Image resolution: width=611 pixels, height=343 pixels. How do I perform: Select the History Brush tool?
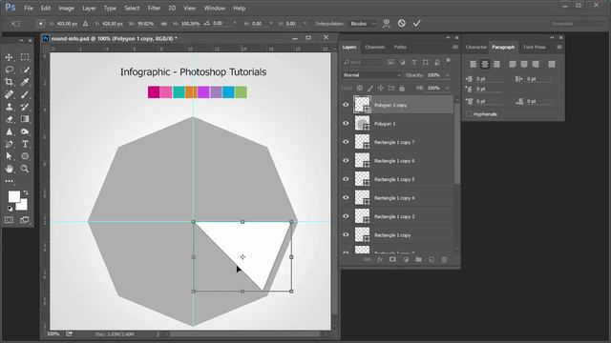click(x=25, y=107)
